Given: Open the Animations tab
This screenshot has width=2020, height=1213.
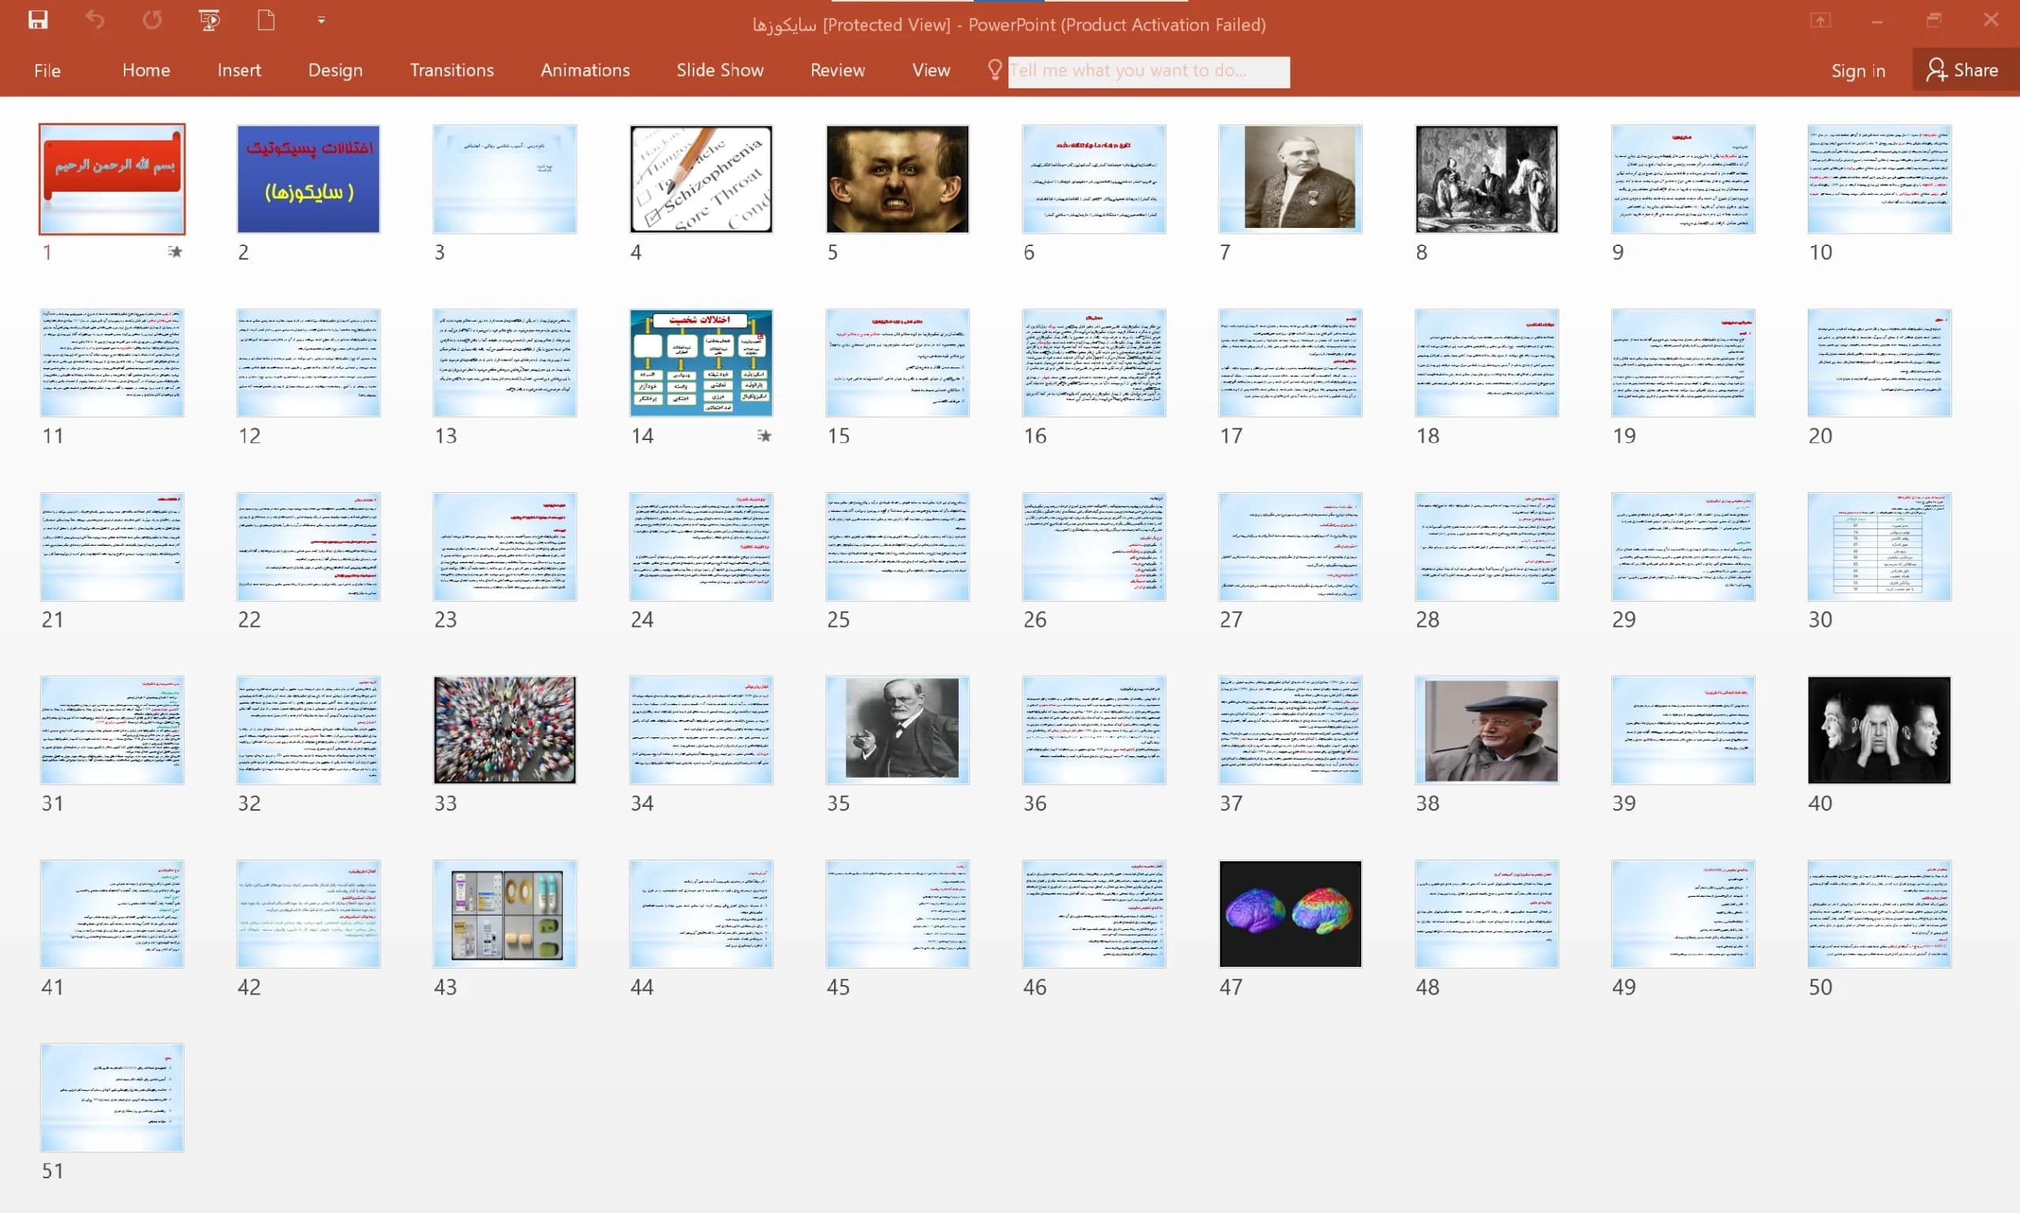Looking at the screenshot, I should pos(585,70).
